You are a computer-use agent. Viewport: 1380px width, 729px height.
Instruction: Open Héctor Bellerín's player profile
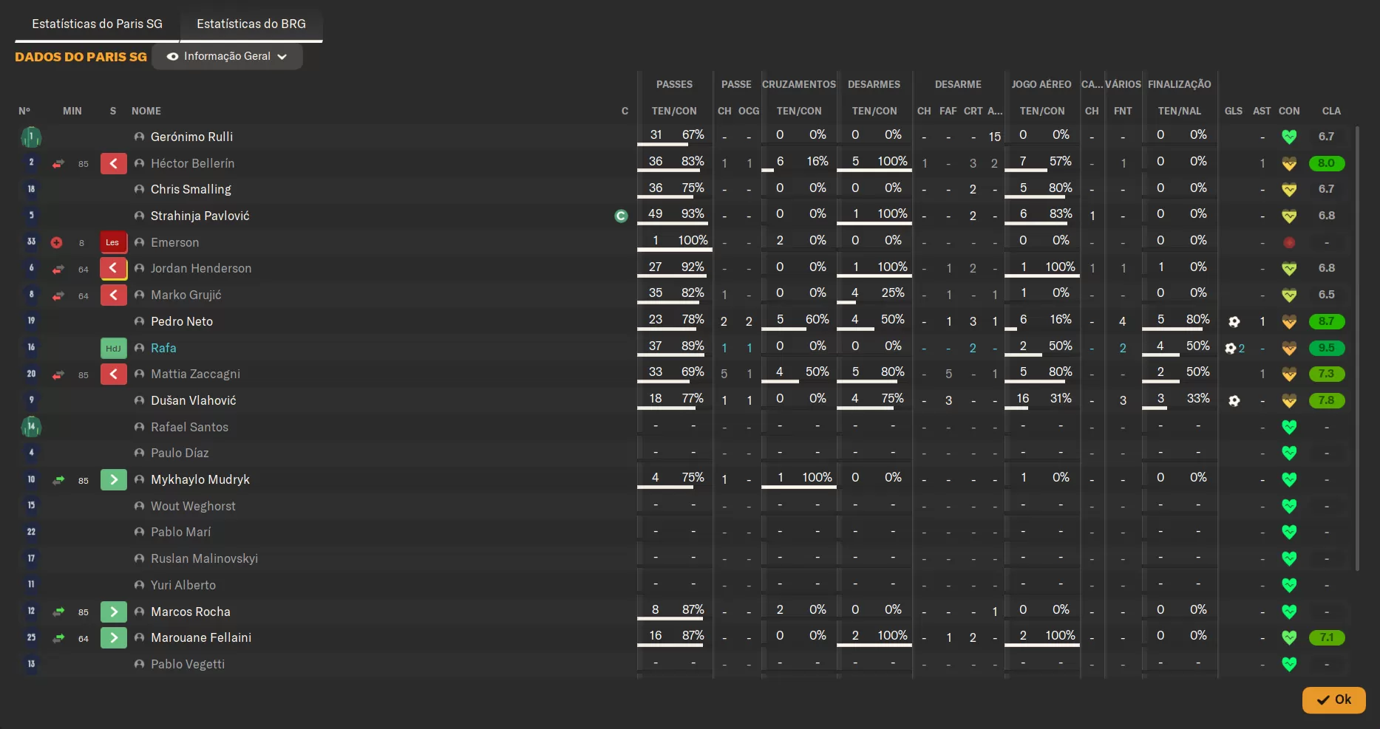193,163
